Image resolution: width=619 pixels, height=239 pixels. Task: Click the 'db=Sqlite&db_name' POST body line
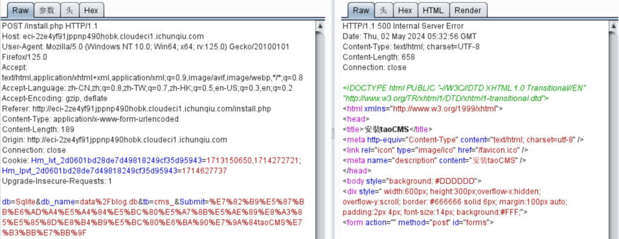pyautogui.click(x=153, y=202)
